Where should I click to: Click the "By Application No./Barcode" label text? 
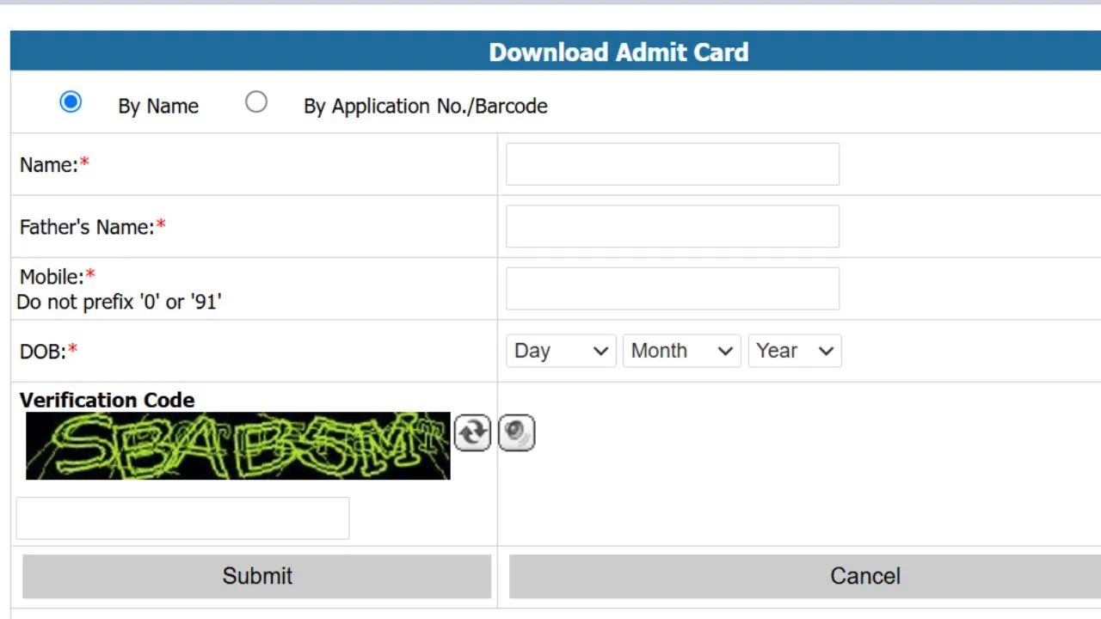pos(425,107)
